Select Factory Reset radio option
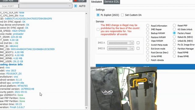The width and height of the screenshot is (195, 110). pyautogui.click(x=174, y=33)
